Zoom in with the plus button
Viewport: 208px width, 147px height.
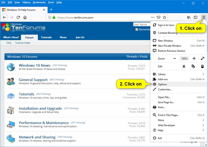coord(194,58)
